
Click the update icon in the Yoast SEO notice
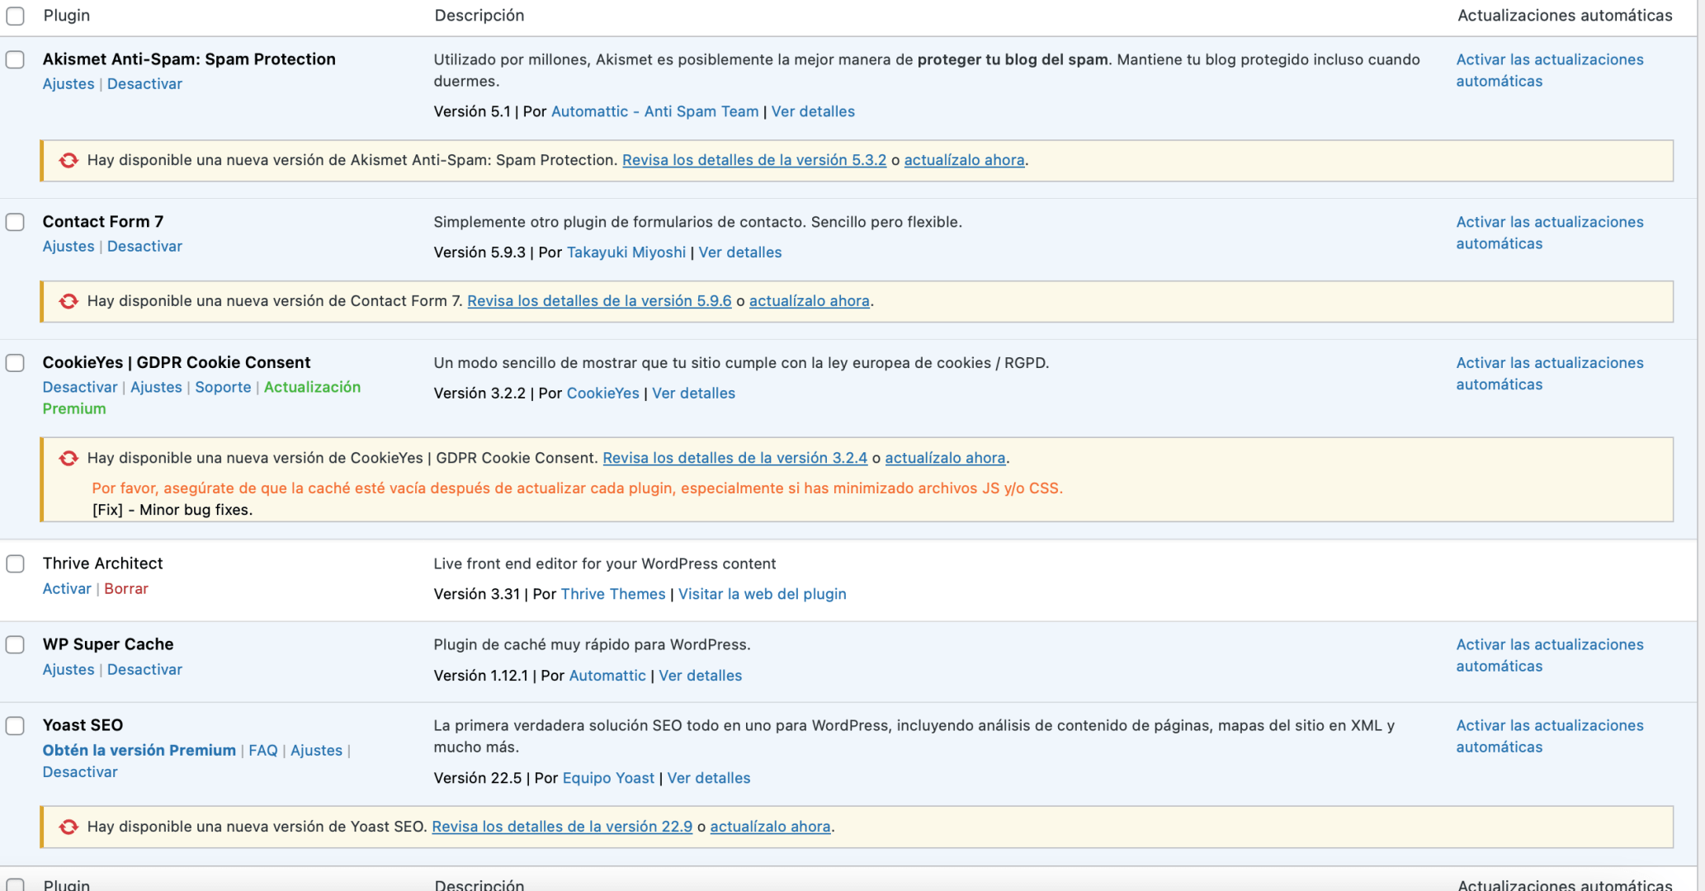click(68, 827)
